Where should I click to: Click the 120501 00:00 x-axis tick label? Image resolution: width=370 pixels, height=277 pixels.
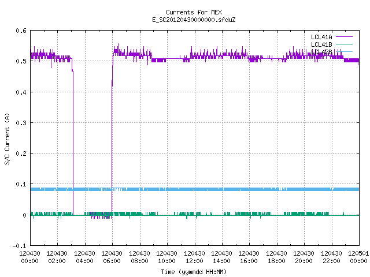[x=358, y=257]
